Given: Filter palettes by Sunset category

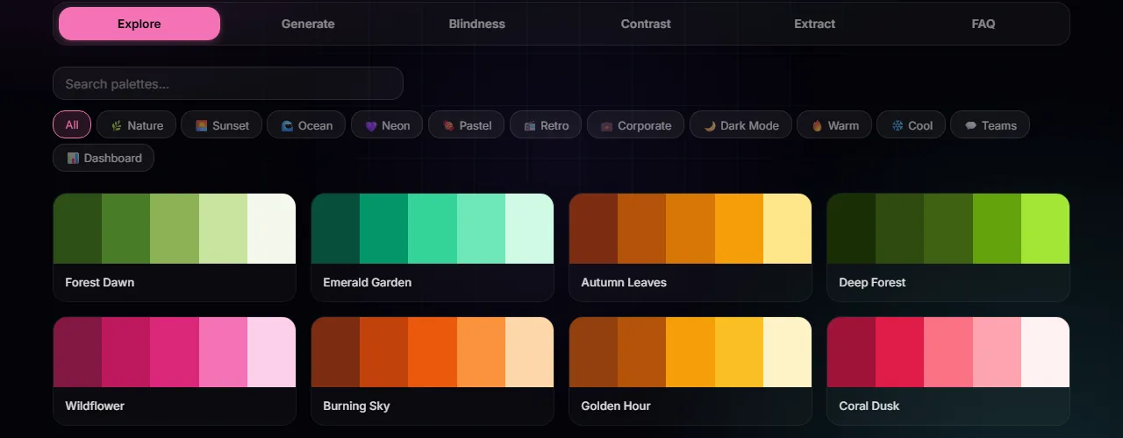Looking at the screenshot, I should coord(221,125).
